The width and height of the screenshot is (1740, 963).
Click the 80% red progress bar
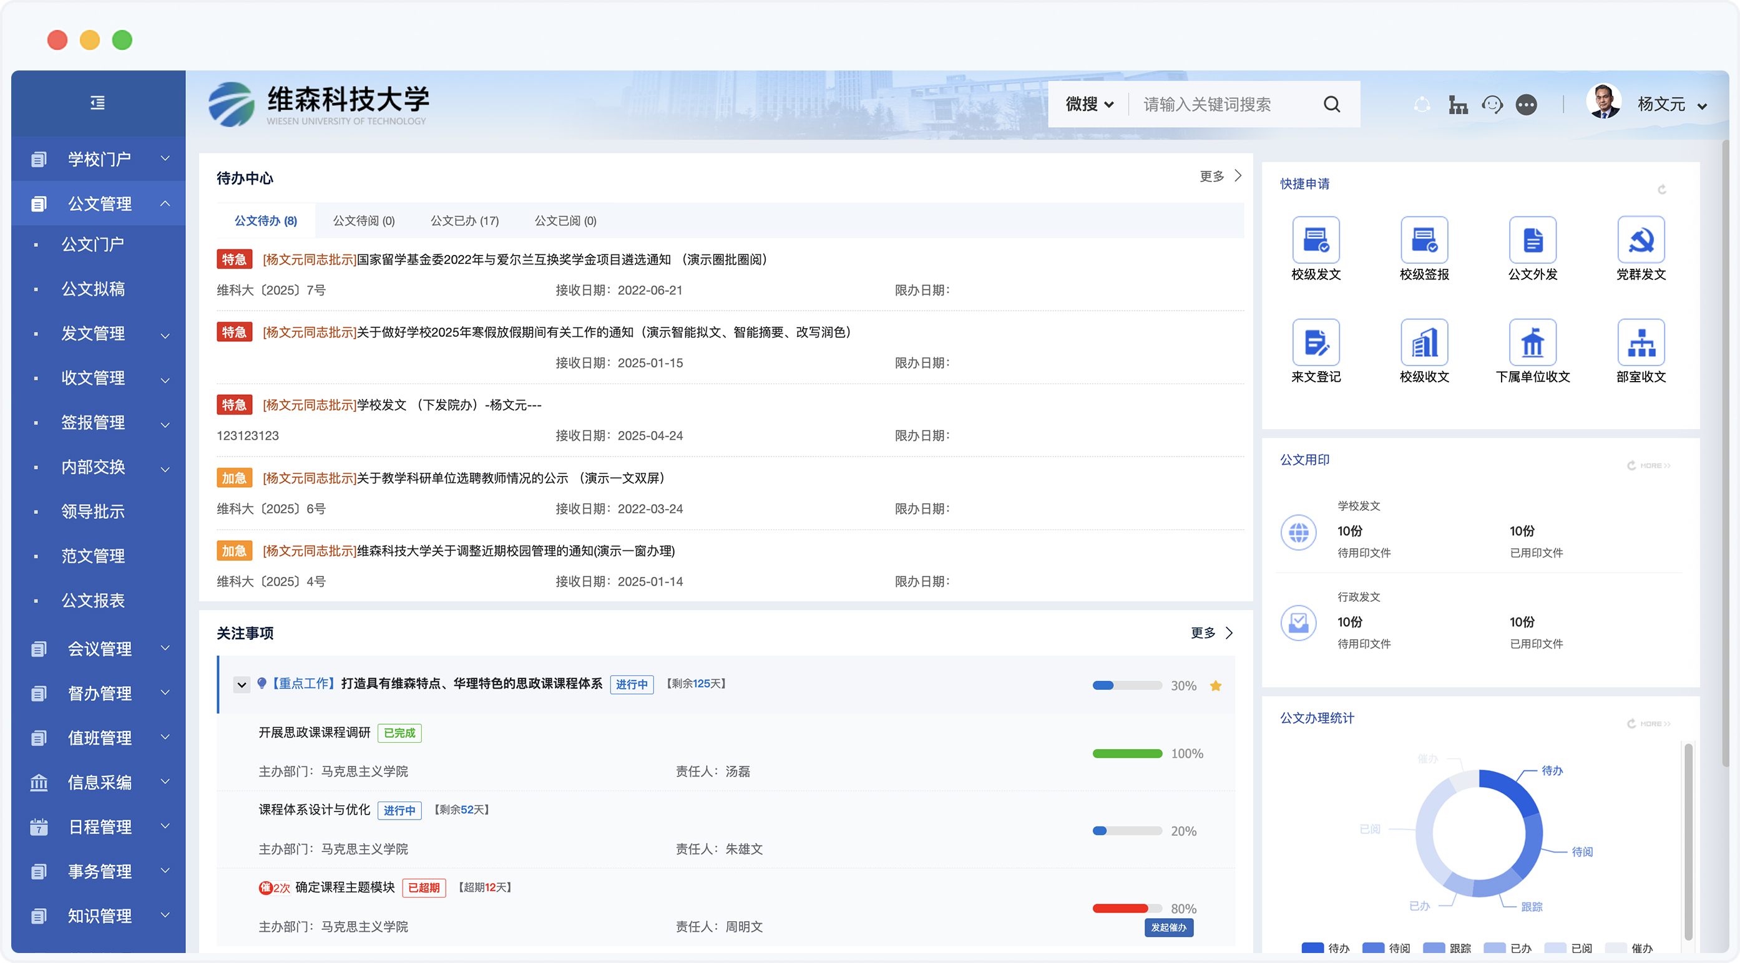click(1127, 909)
